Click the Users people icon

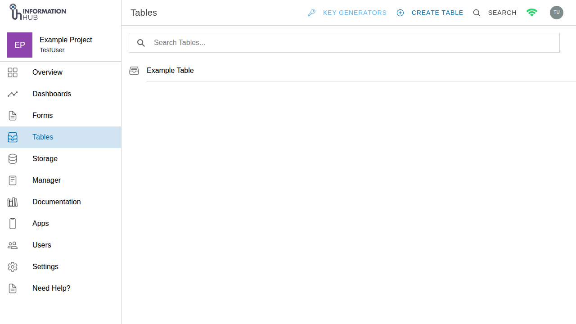coord(13,245)
